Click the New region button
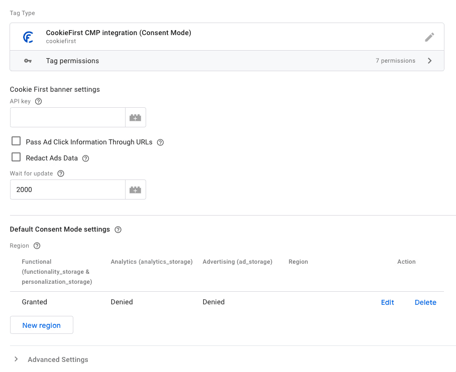 pyautogui.click(x=42, y=325)
